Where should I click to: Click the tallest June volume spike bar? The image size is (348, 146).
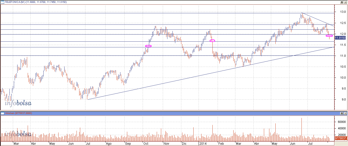click(x=301, y=129)
